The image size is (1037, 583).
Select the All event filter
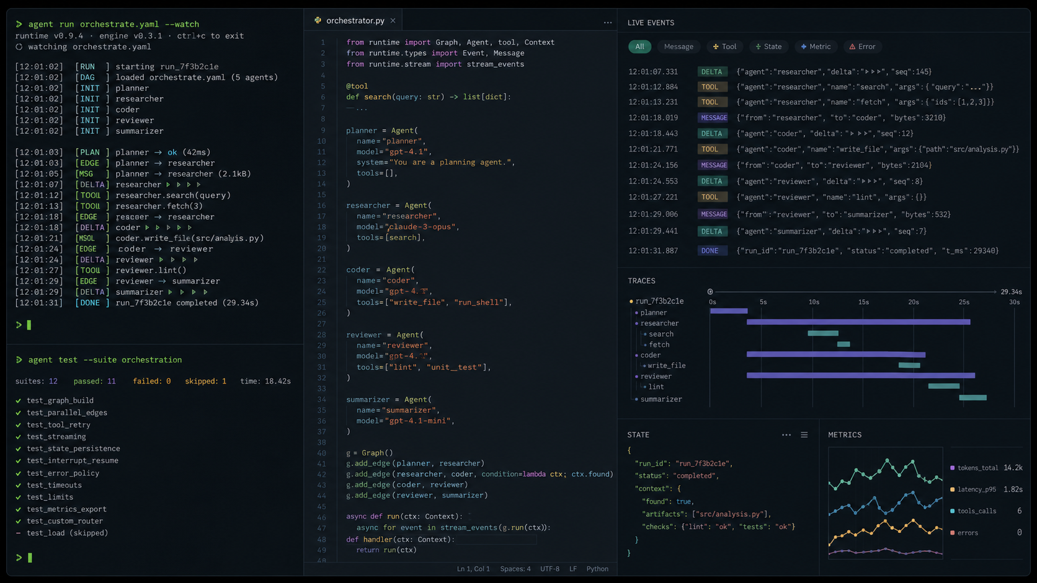[x=639, y=46]
